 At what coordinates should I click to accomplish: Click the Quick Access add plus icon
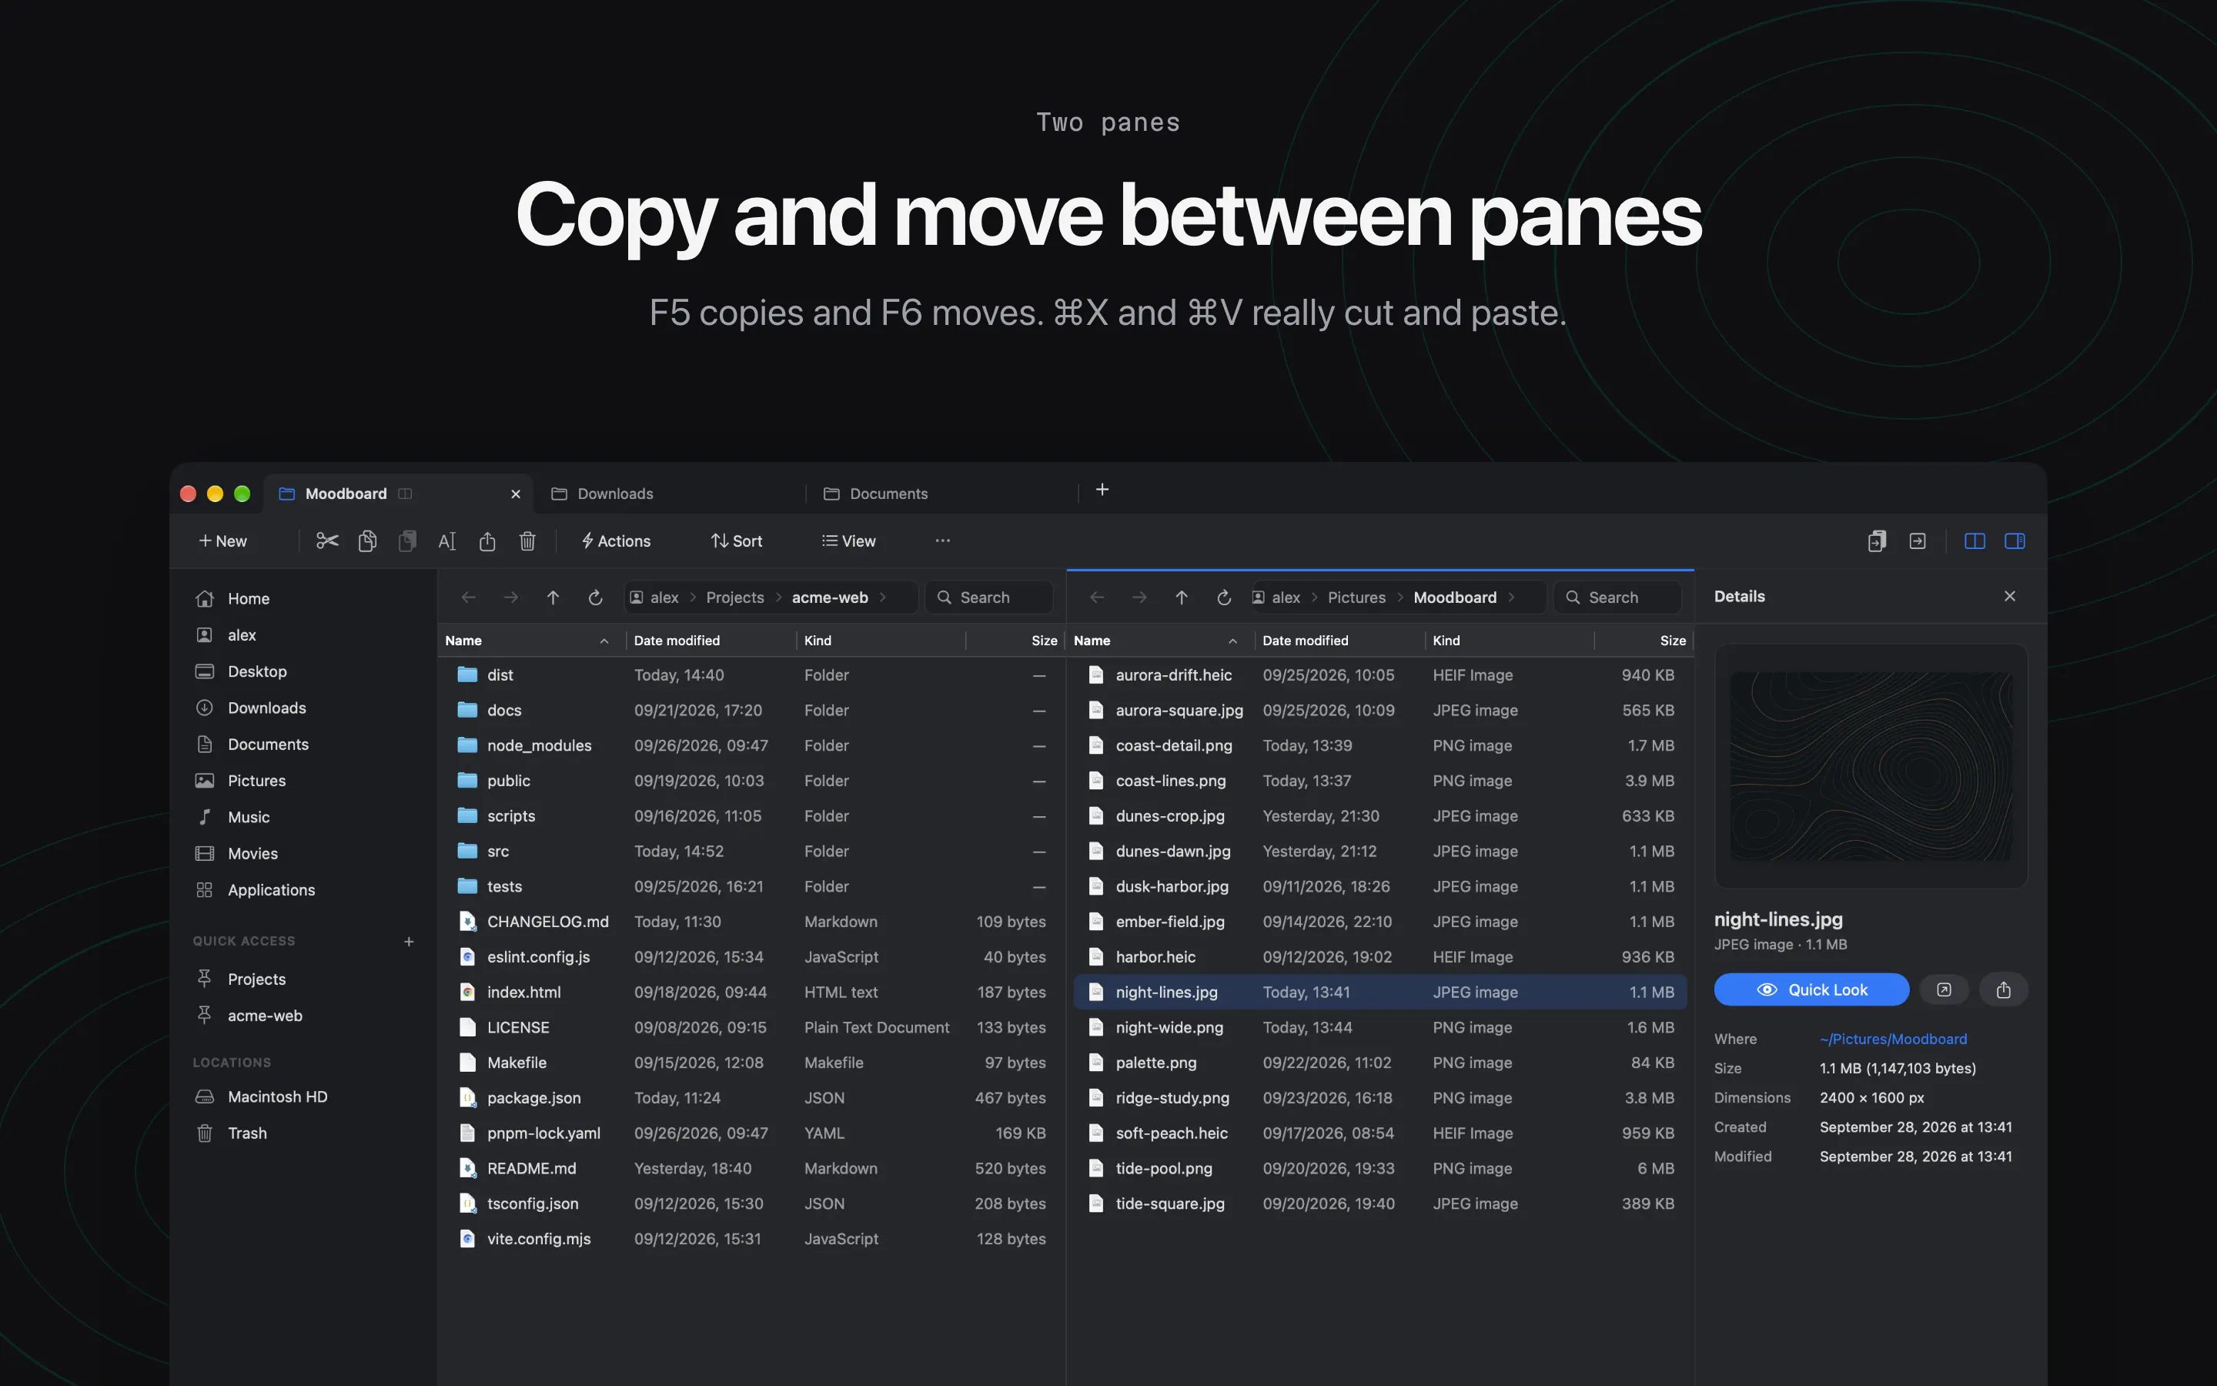coord(409,942)
